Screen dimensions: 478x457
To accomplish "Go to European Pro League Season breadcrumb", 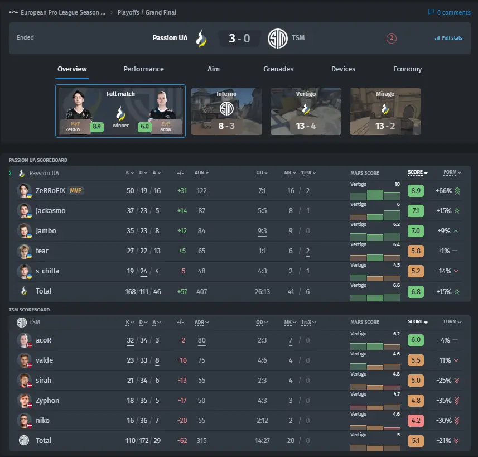I will [x=63, y=12].
